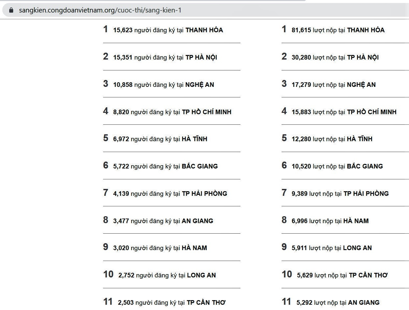Select the 15,623 người đăng ký THANH HÓA entry
The image size is (409, 310).
tap(168, 30)
